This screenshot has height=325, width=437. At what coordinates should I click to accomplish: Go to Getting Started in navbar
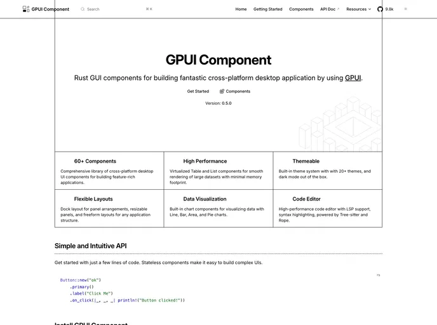pos(267,9)
